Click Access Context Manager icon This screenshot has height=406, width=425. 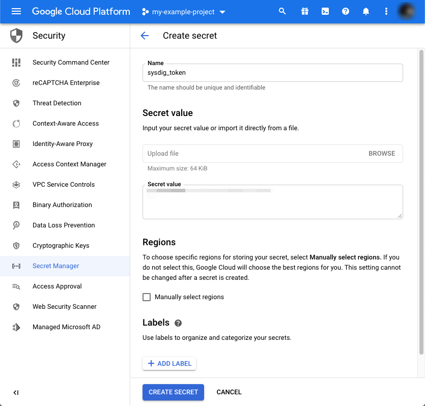pyautogui.click(x=16, y=164)
